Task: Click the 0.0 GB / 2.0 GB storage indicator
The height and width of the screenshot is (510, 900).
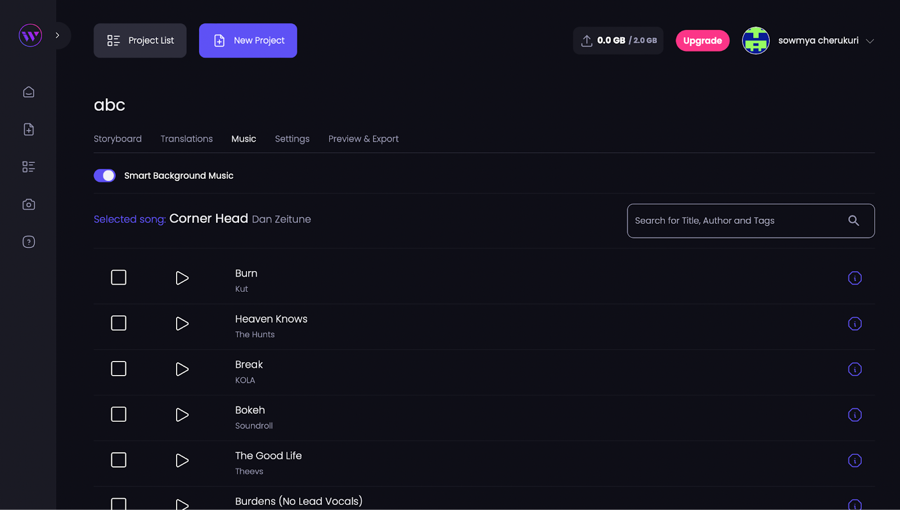Action: pos(618,40)
